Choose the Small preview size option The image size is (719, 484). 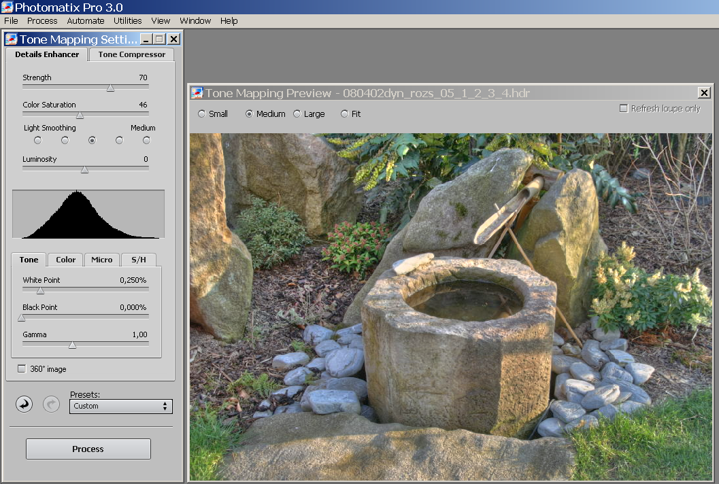pos(202,114)
